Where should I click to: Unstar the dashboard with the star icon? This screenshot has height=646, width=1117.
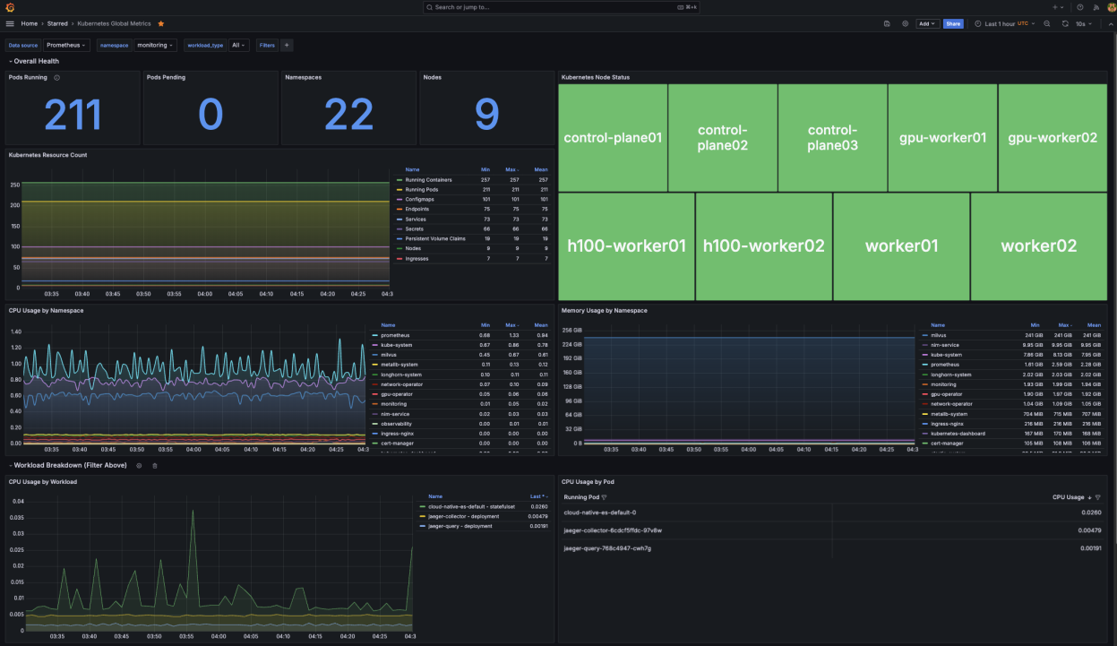click(160, 23)
